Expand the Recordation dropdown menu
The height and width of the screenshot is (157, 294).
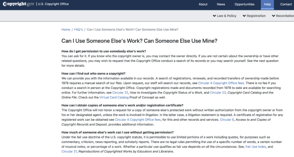283,16
